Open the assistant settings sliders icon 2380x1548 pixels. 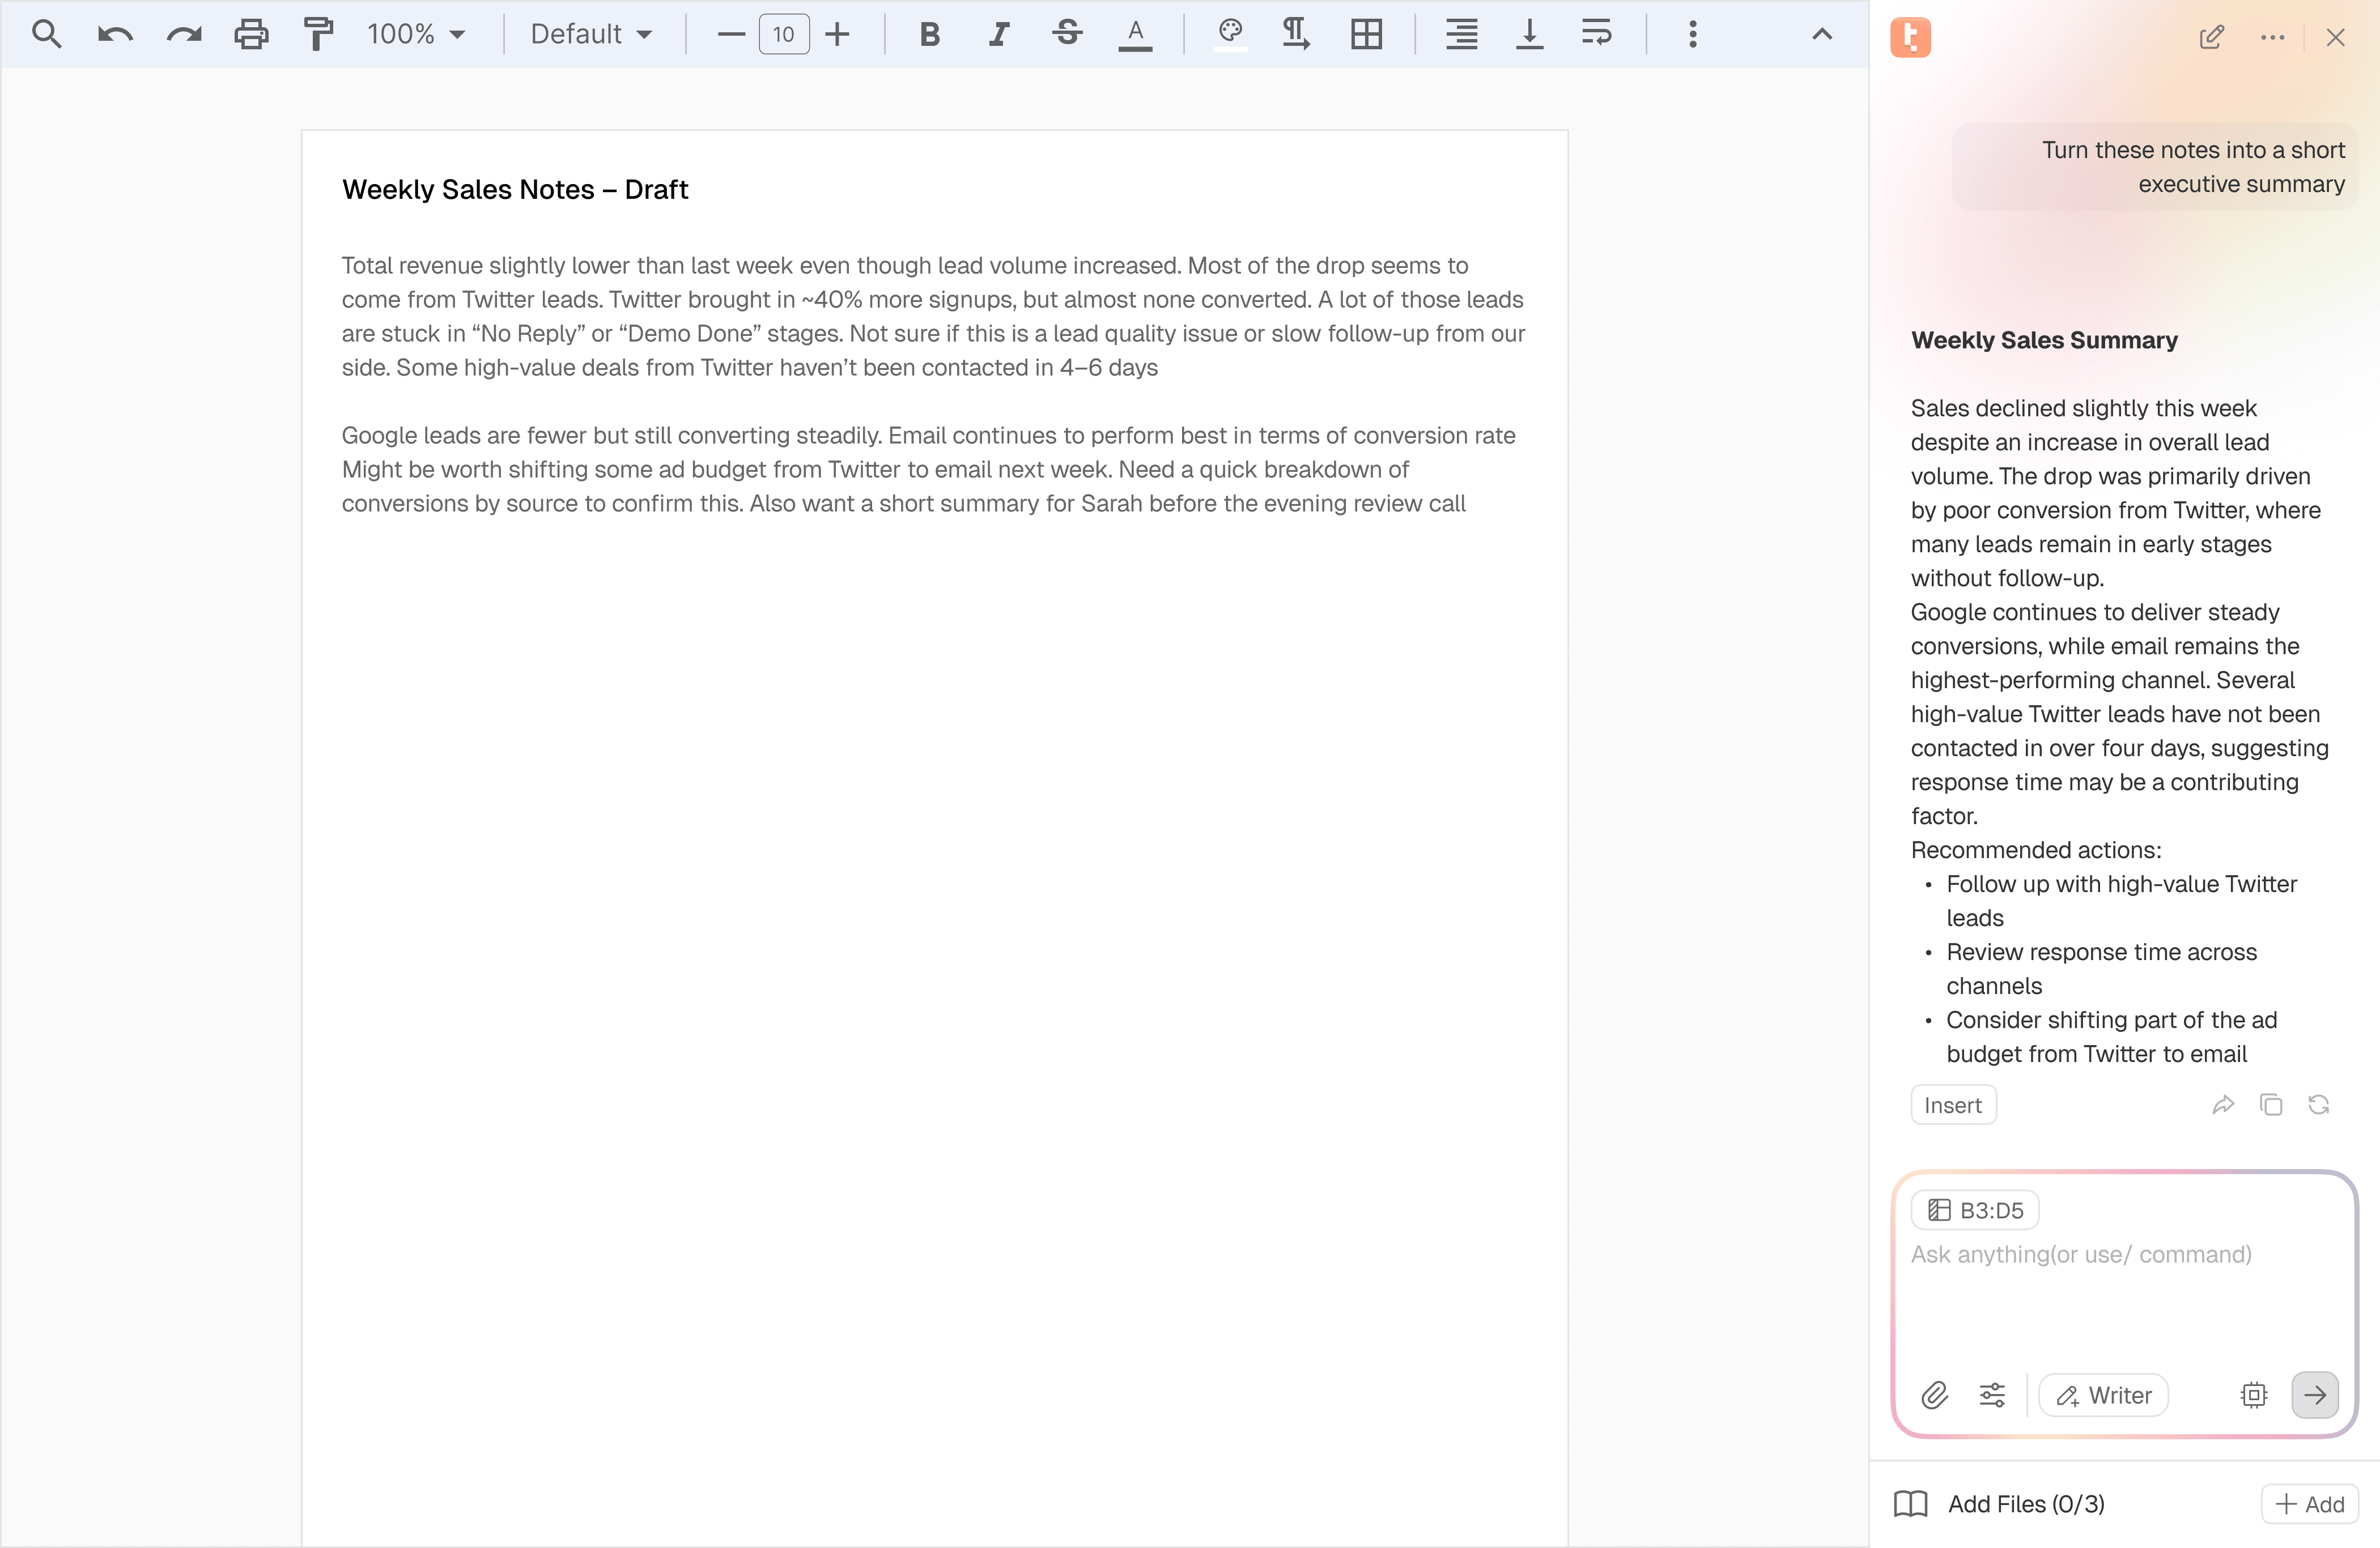pyautogui.click(x=1992, y=1395)
